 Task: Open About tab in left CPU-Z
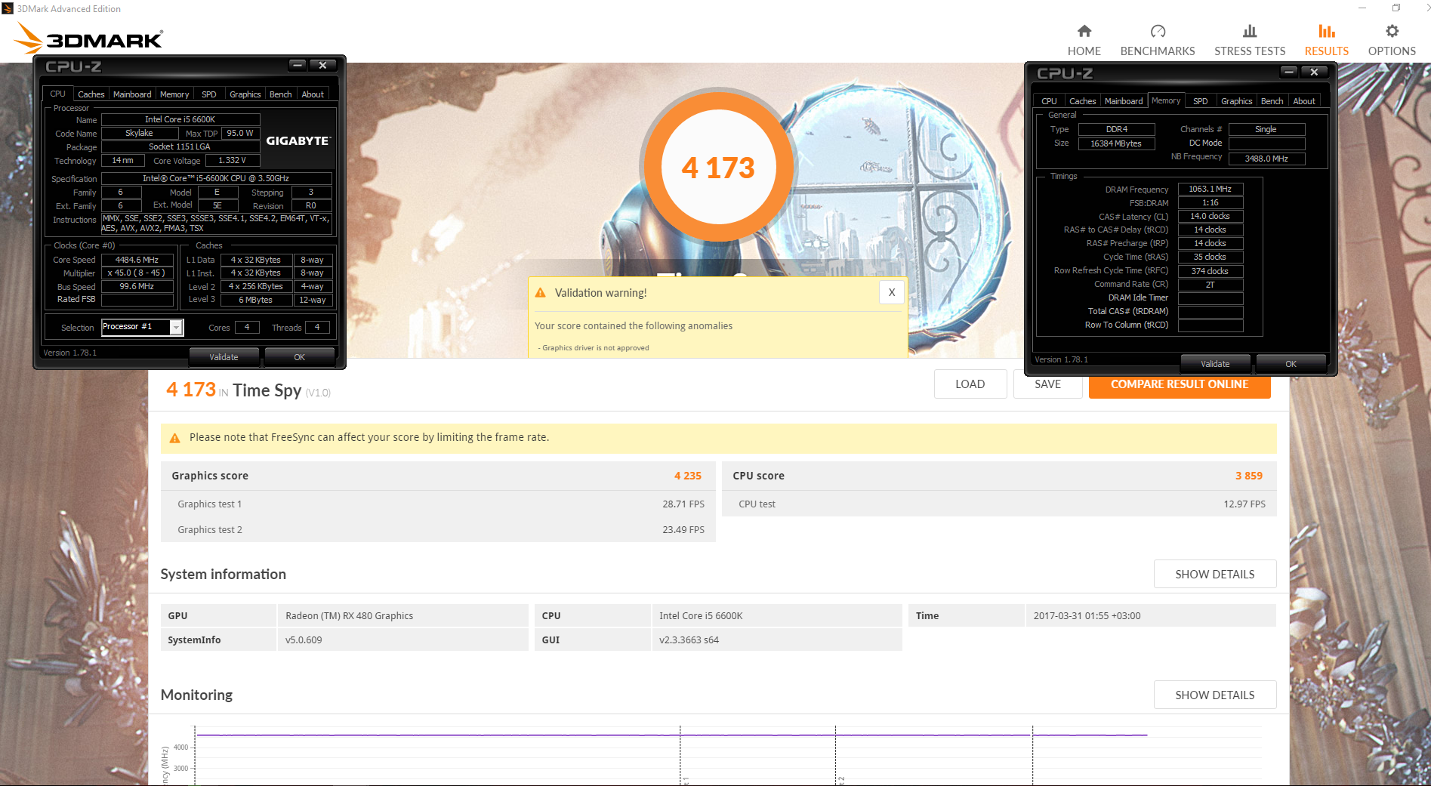click(x=313, y=94)
